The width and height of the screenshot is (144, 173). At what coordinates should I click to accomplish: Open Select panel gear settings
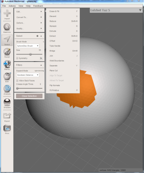click(37, 36)
